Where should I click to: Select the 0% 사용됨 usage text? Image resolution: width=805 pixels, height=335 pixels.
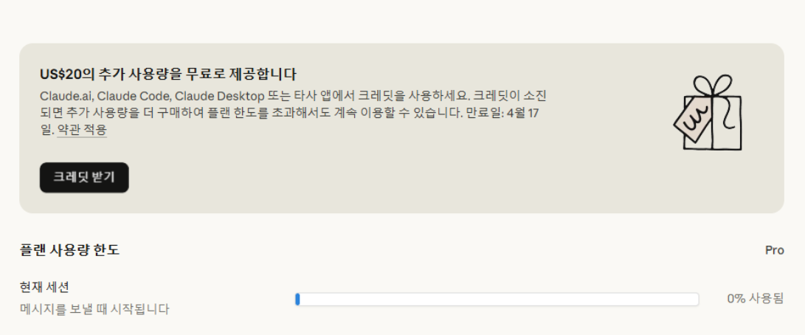tap(755, 299)
